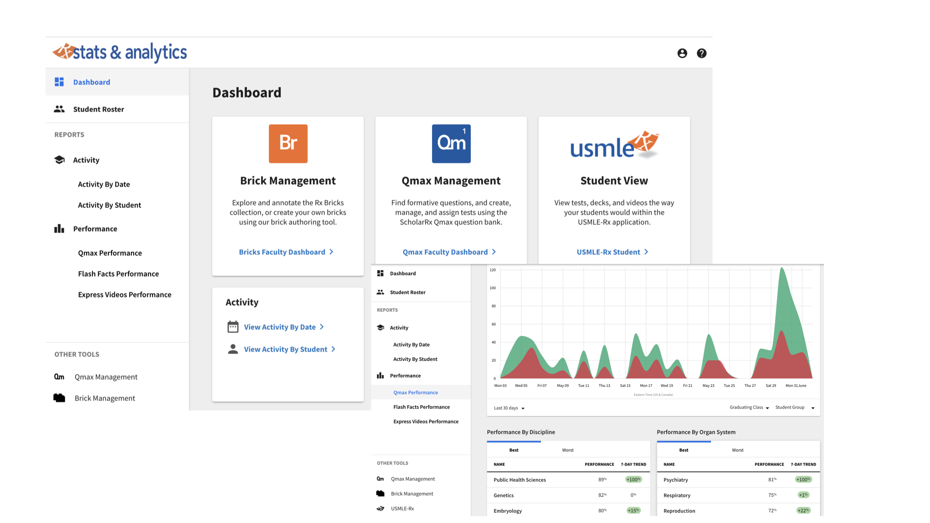
Task: Click 7-DAY TREND header in Discipline table
Action: (634, 464)
